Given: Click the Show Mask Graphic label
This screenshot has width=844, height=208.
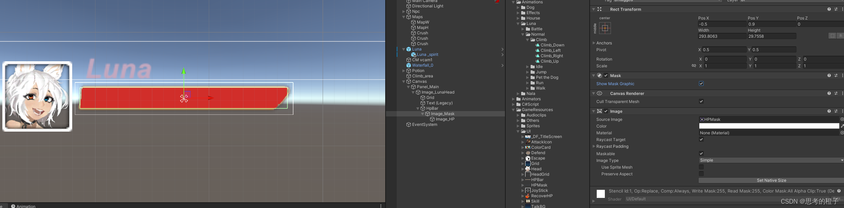Looking at the screenshot, I should [x=615, y=83].
